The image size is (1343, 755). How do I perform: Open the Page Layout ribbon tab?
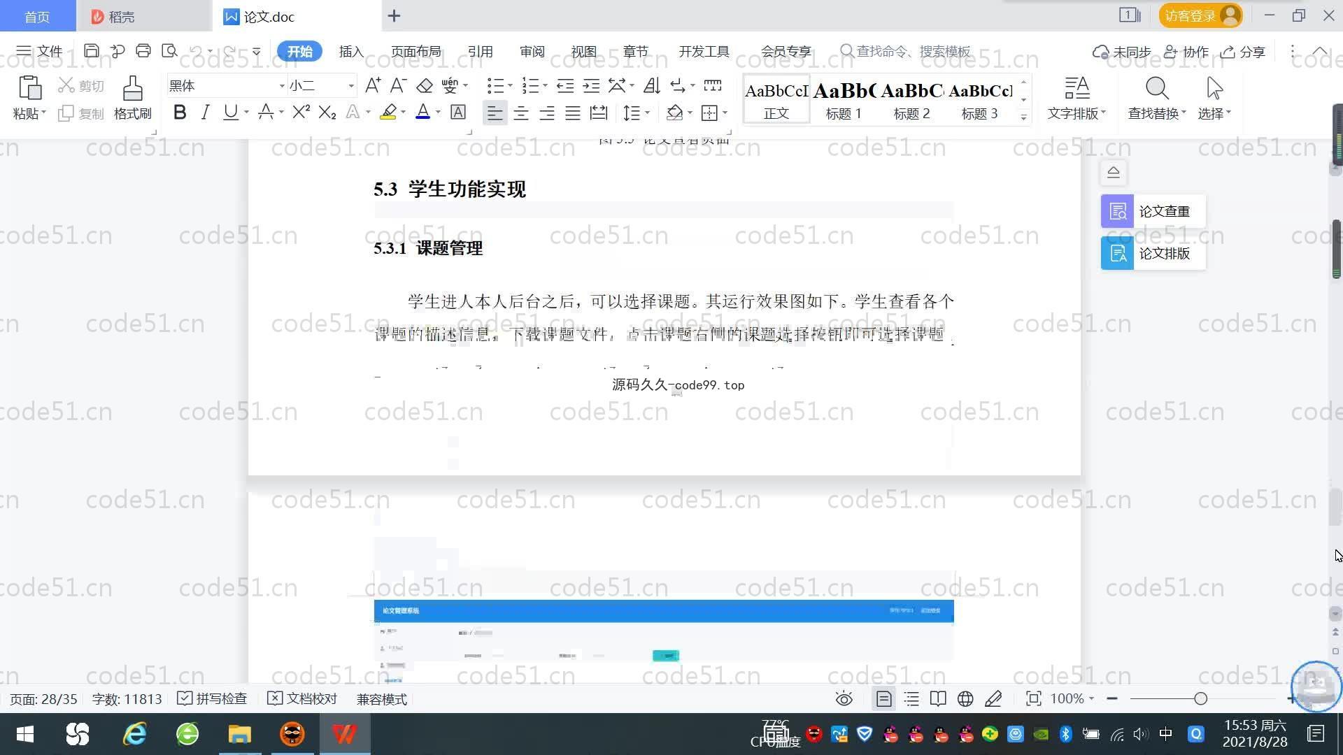415,52
